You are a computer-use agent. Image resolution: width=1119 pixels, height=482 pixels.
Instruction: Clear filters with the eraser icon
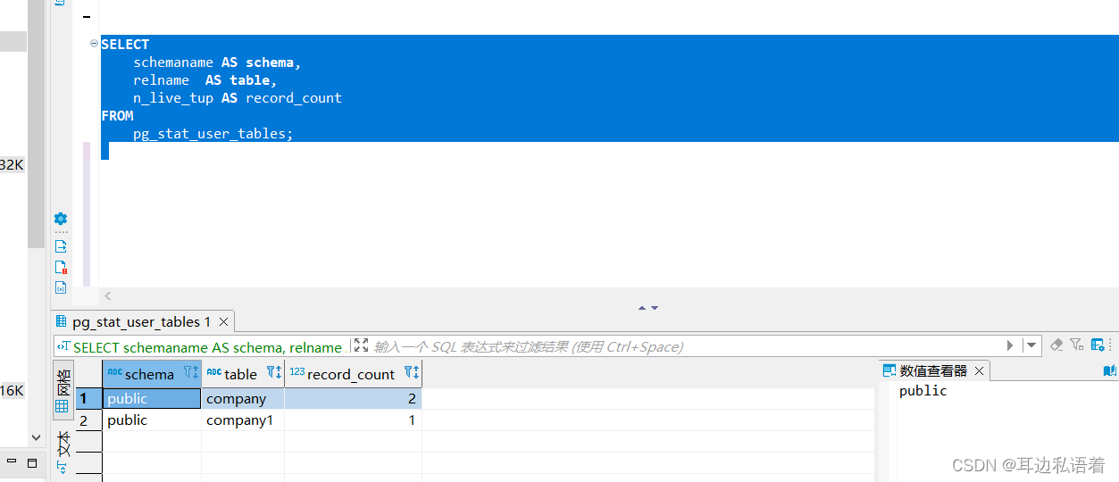click(1056, 345)
